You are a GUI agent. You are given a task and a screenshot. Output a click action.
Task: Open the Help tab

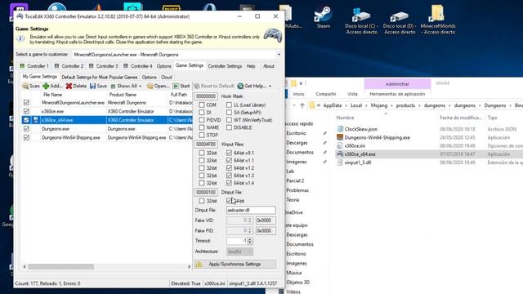coord(251,66)
